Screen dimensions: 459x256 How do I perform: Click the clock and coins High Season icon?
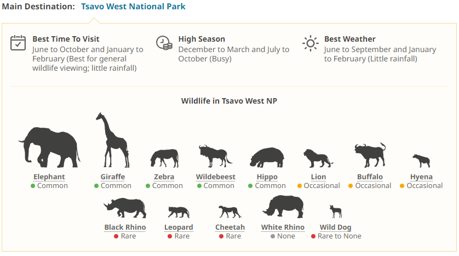164,43
